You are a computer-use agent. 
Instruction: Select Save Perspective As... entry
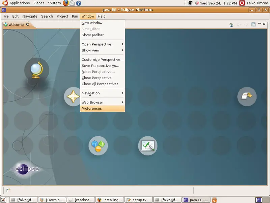(103, 66)
